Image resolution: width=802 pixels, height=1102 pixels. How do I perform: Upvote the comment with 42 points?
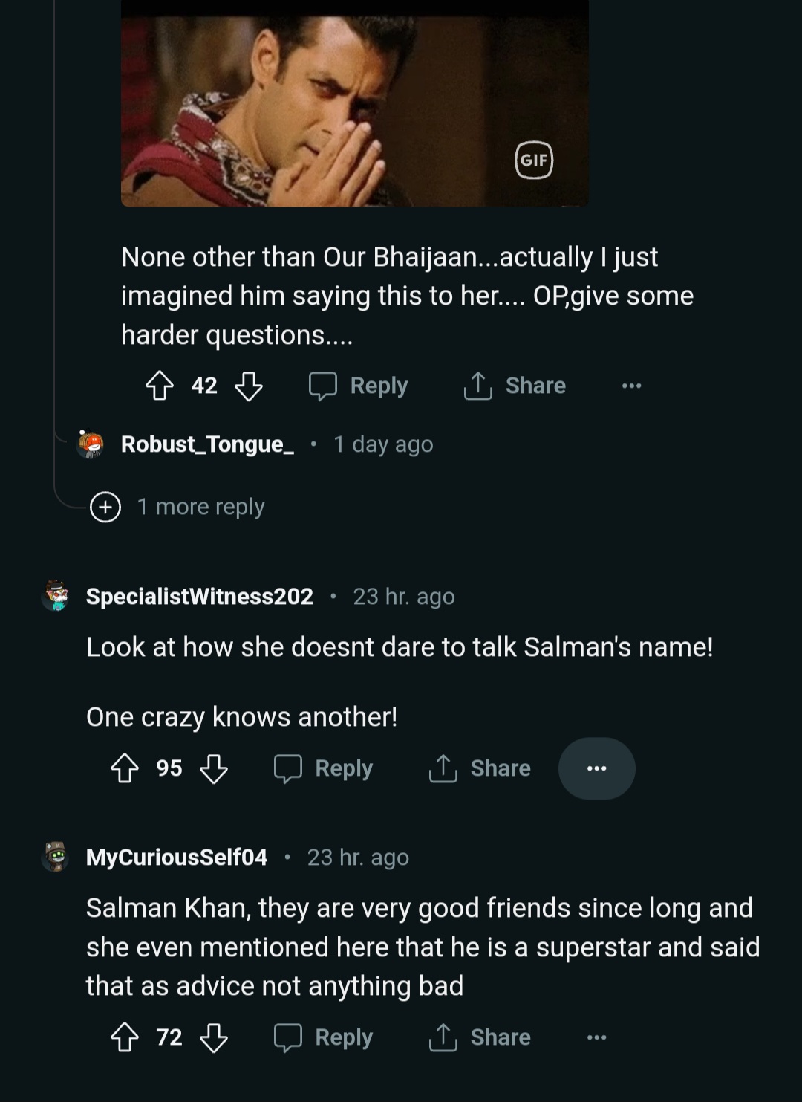coord(159,386)
